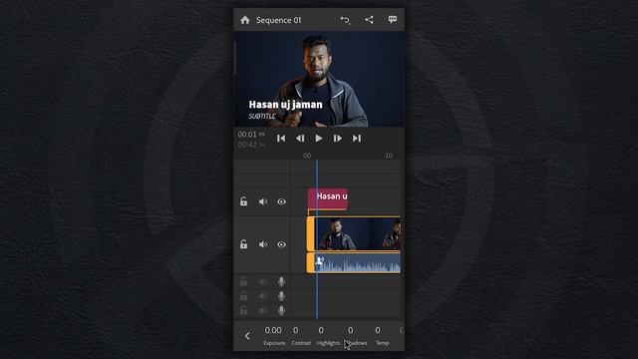Adjust the Shadows value
The image size is (638, 359).
click(356, 336)
